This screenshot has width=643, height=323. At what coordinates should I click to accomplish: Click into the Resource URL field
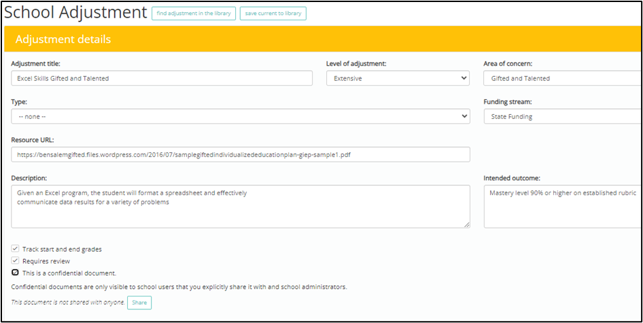pos(241,155)
